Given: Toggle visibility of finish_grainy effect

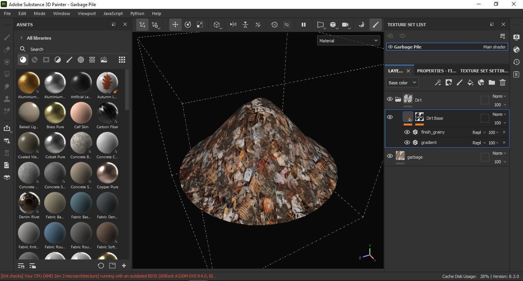Looking at the screenshot, I should point(407,132).
